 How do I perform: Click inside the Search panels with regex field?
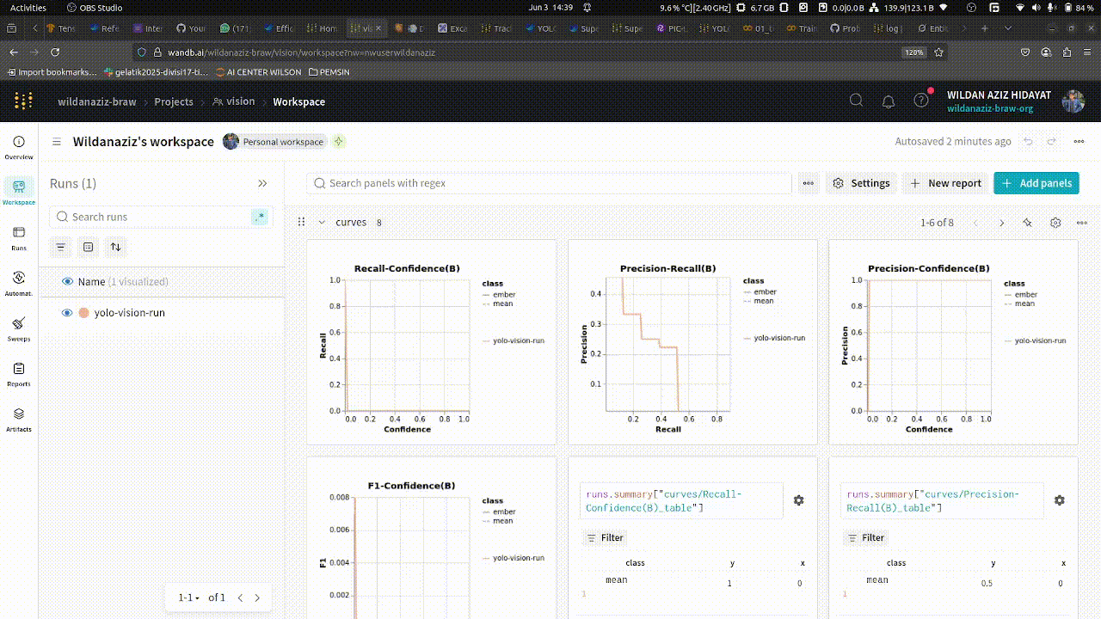pos(550,183)
